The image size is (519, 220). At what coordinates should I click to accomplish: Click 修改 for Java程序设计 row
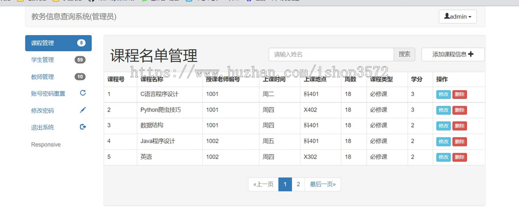click(443, 141)
